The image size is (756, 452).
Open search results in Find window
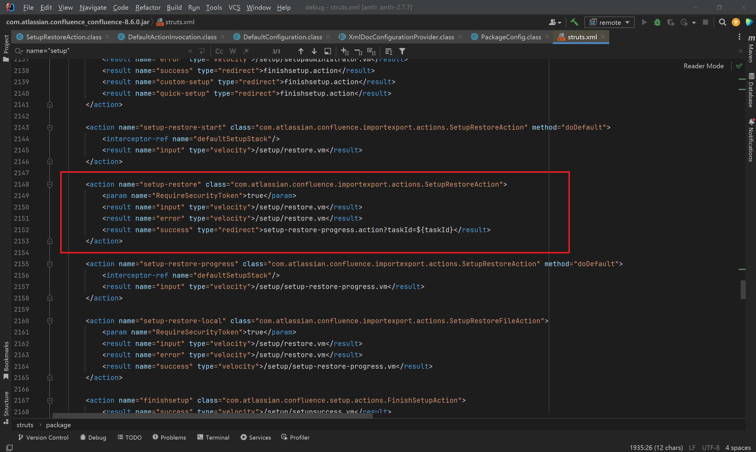328,51
